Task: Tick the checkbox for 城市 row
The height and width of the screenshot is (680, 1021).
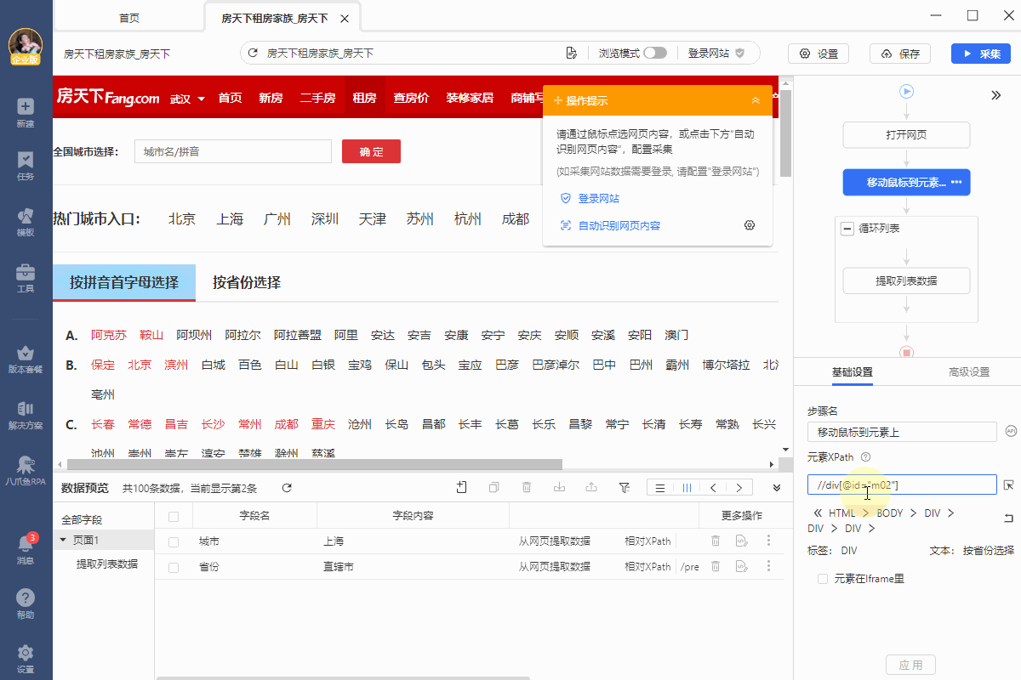Action: click(174, 541)
